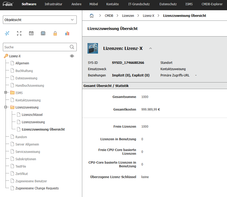The height and width of the screenshot is (197, 227).
Task: Click the open book logbook icon
Action: point(43,33)
